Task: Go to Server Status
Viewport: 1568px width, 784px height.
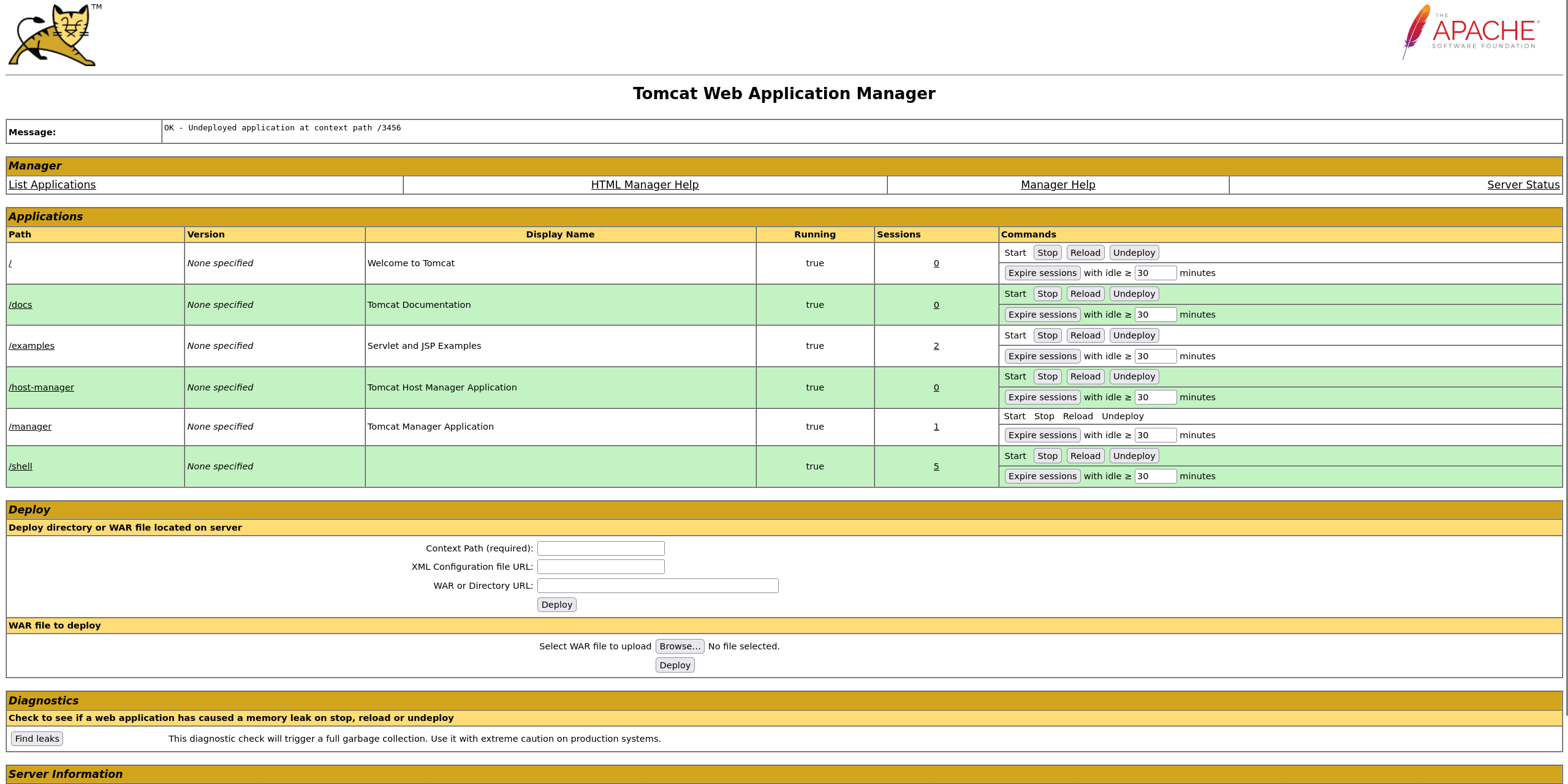Action: click(x=1523, y=185)
